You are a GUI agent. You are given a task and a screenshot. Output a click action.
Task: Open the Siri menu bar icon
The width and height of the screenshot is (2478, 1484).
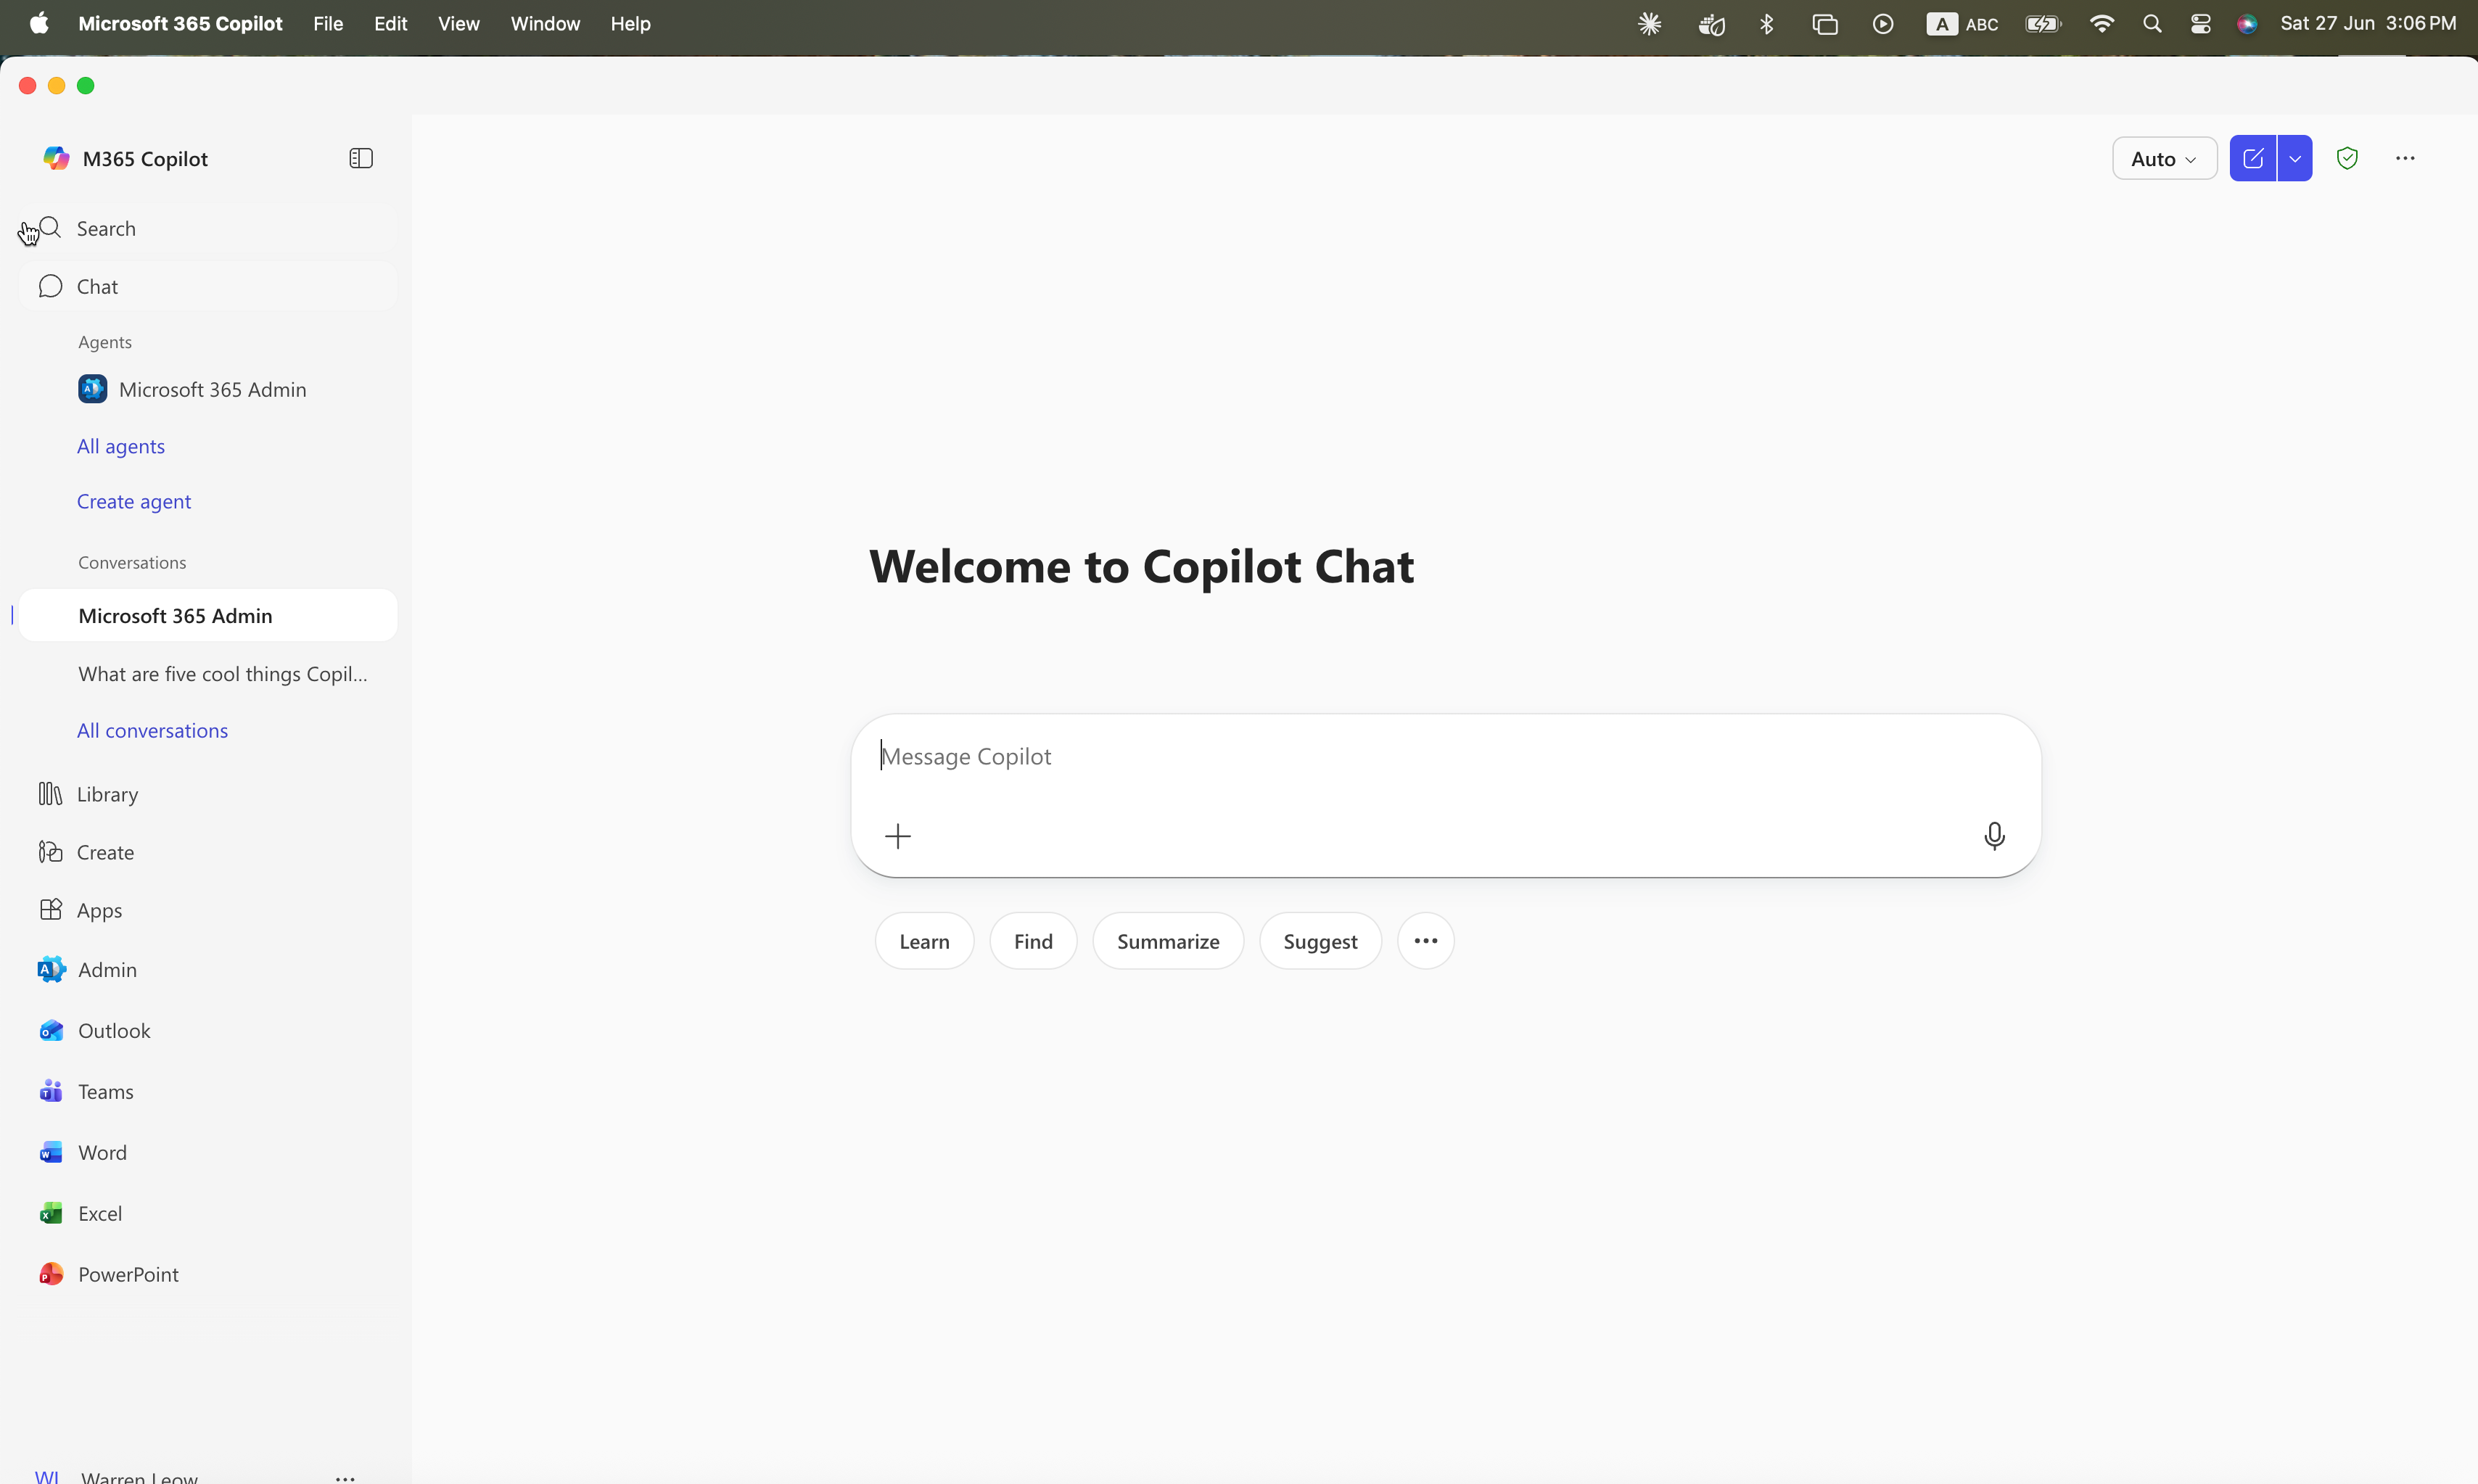(2247, 24)
